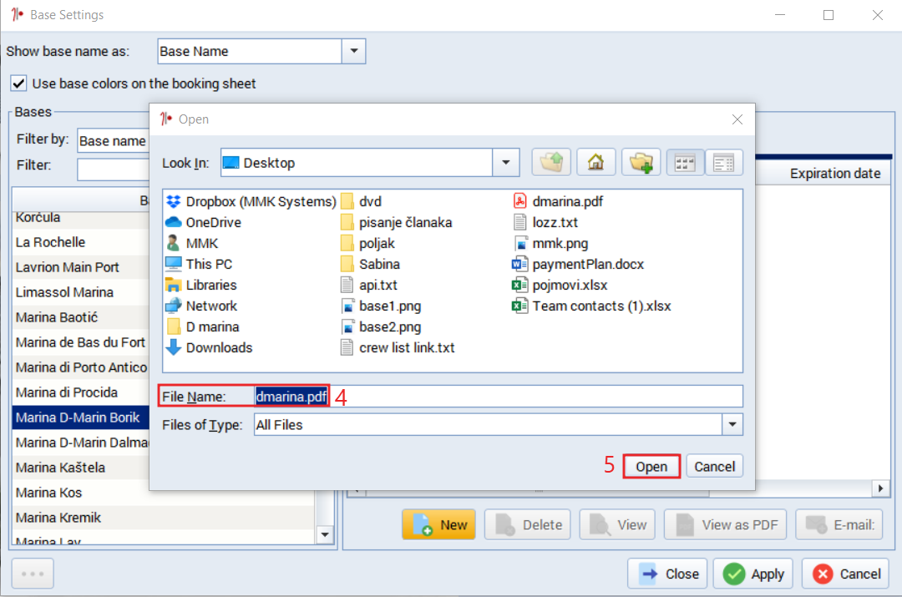Select Marina Kaštela base
The height and width of the screenshot is (597, 902).
point(80,468)
